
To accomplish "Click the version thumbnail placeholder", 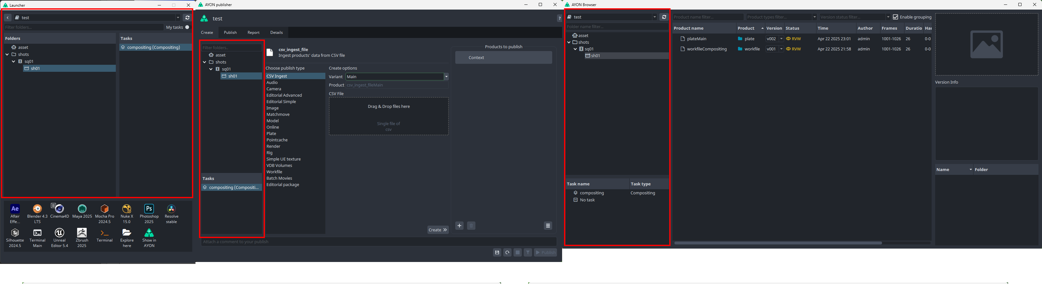I will point(986,44).
